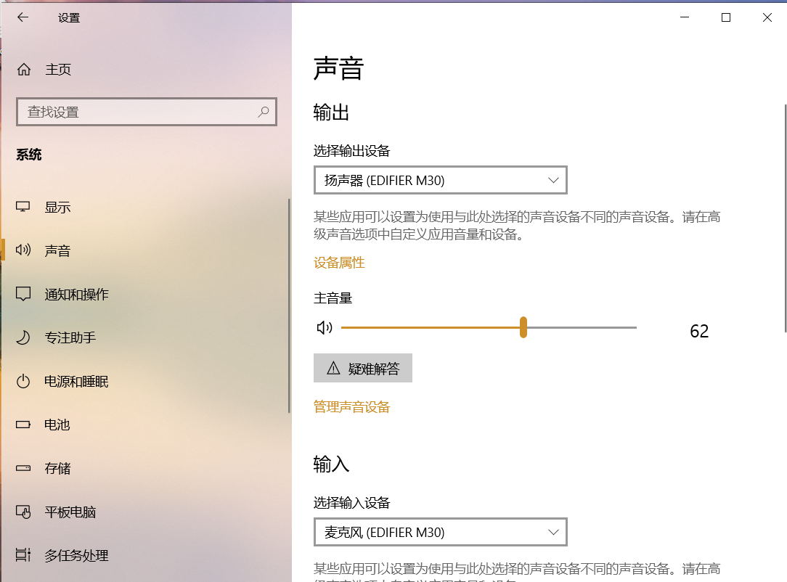This screenshot has width=787, height=582.
Task: Click the 平板电脑 tablet icon
Action: tap(23, 512)
